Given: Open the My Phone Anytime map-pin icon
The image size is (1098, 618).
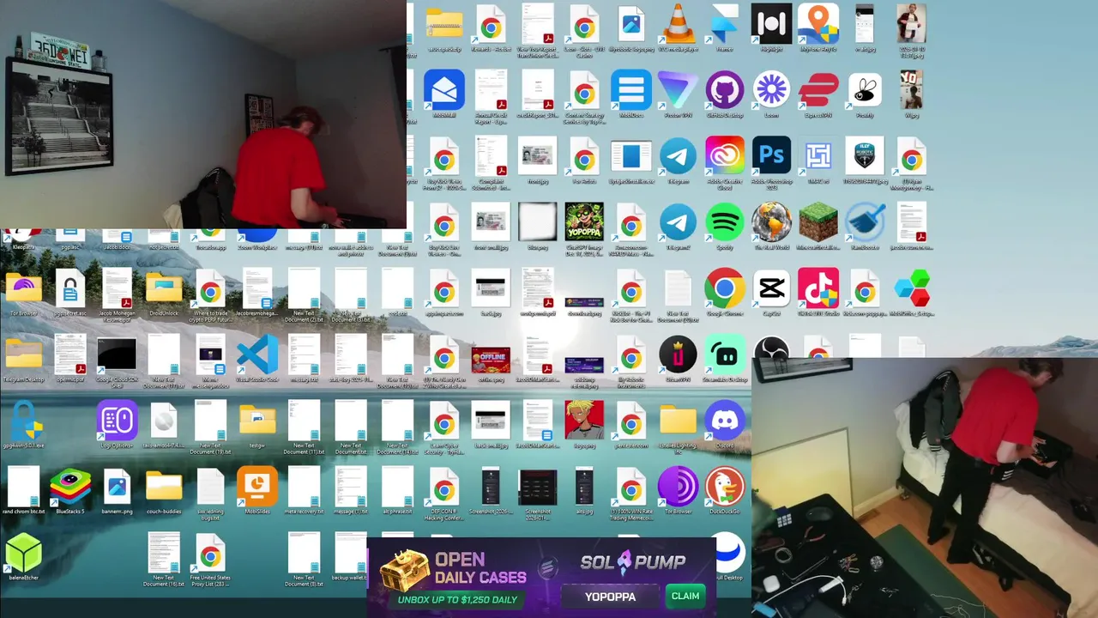Looking at the screenshot, I should coord(818,24).
